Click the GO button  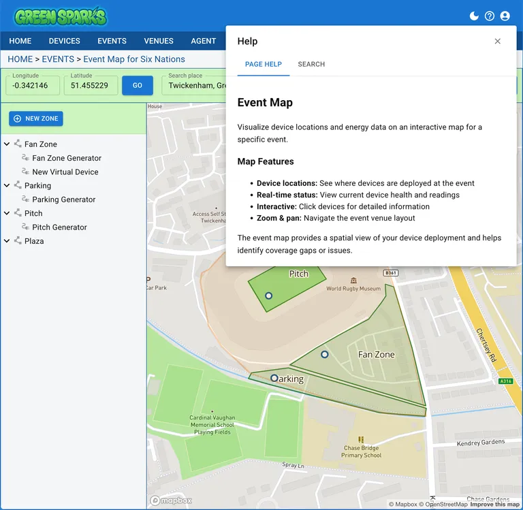(138, 86)
